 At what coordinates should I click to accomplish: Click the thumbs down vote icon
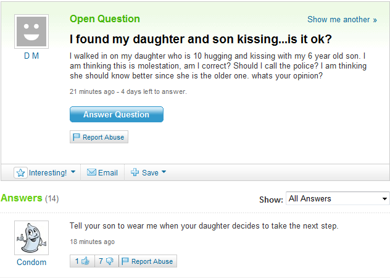(x=110, y=261)
